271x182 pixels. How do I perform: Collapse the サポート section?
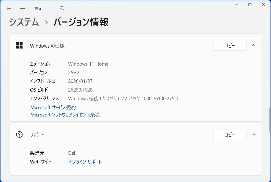tap(253, 135)
